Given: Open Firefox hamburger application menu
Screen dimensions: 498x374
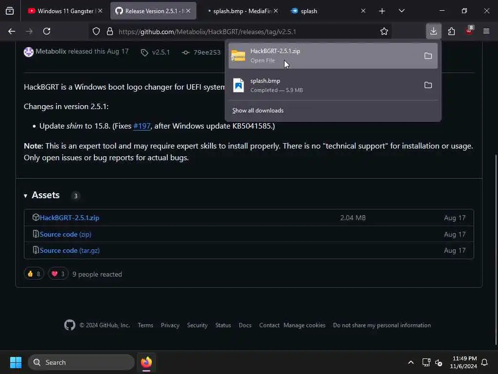Looking at the screenshot, I should pyautogui.click(x=486, y=32).
